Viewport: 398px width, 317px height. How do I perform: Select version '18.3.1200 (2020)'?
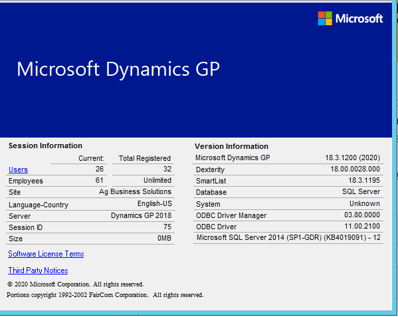coord(353,158)
